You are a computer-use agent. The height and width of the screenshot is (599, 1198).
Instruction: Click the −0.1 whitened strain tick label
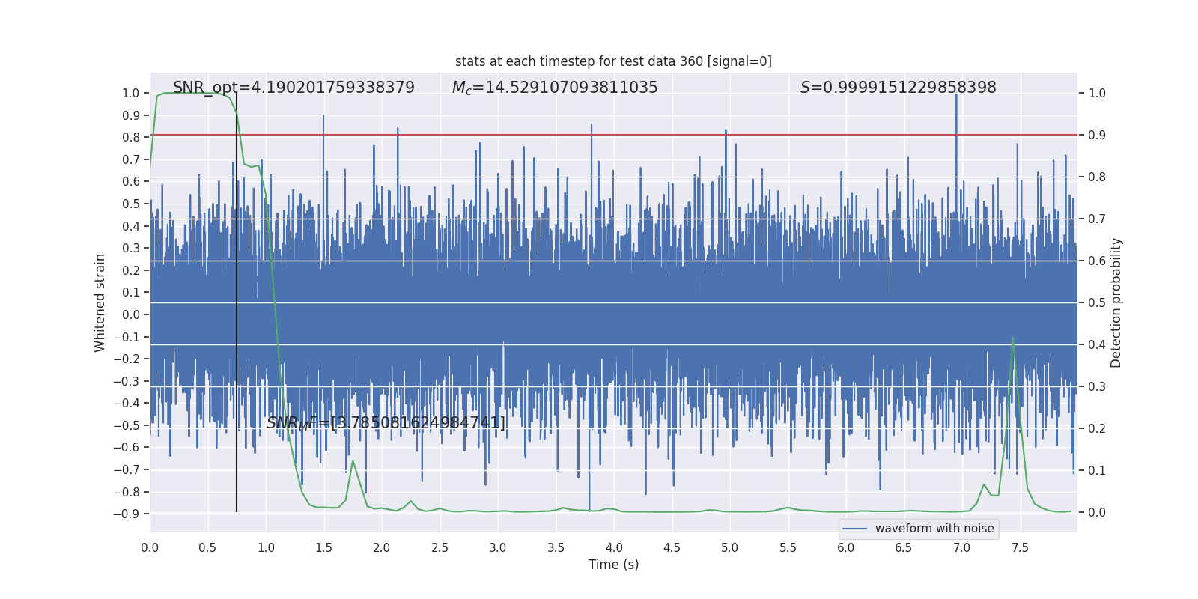(x=127, y=337)
